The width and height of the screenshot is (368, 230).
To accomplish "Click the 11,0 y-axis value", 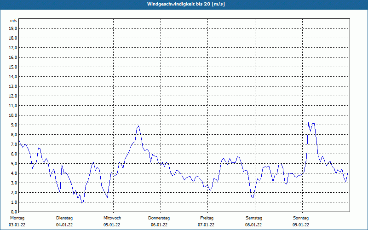I will pyautogui.click(x=13, y=106).
